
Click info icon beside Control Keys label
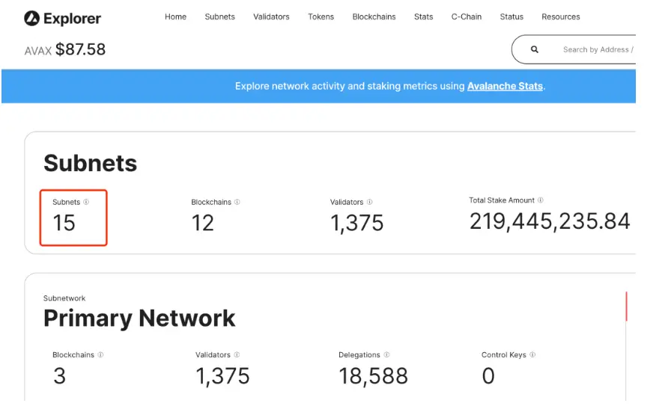coord(532,355)
